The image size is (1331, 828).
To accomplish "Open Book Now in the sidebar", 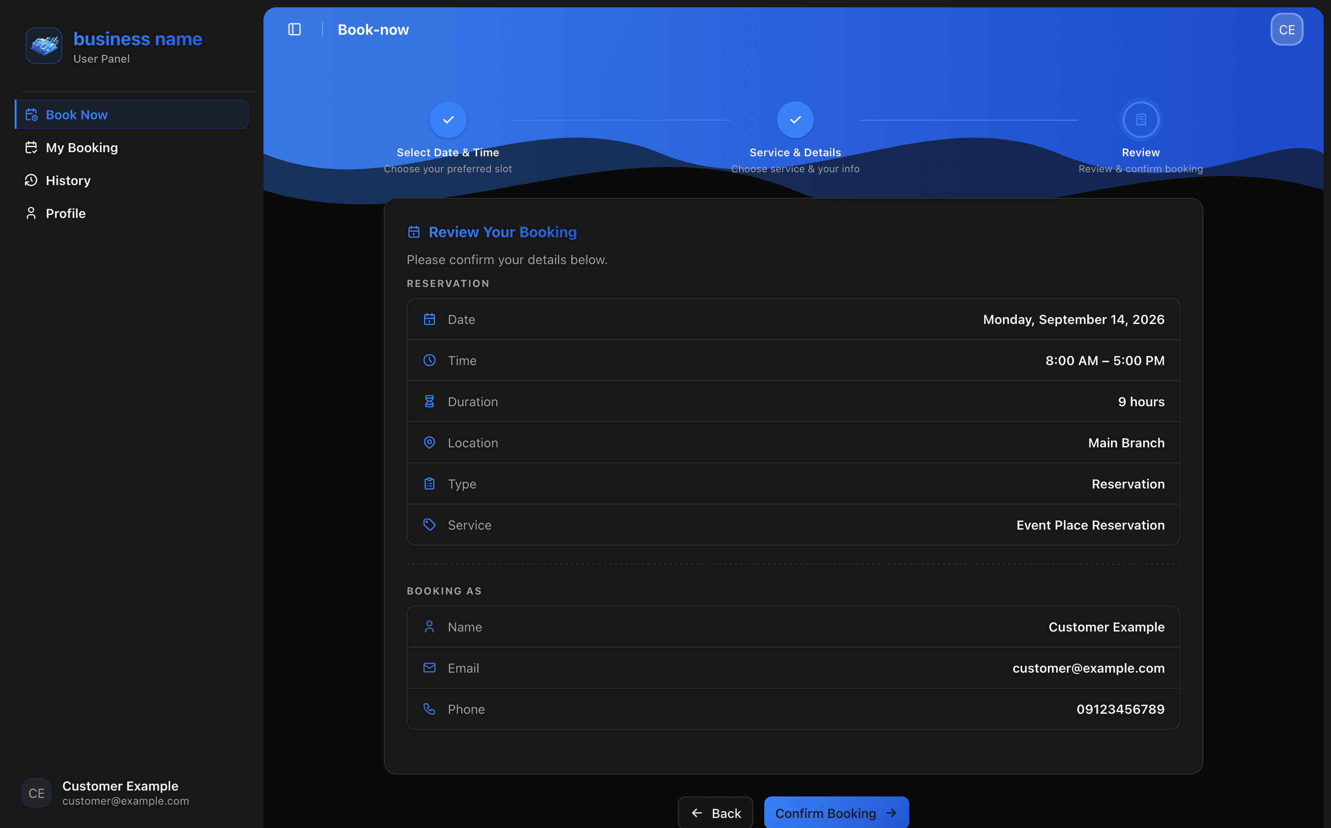I will (x=132, y=114).
